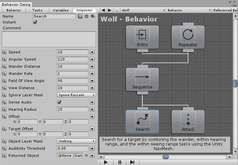Switch to the Behavior tab
The height and width of the screenshot is (165, 238).
point(14,10)
